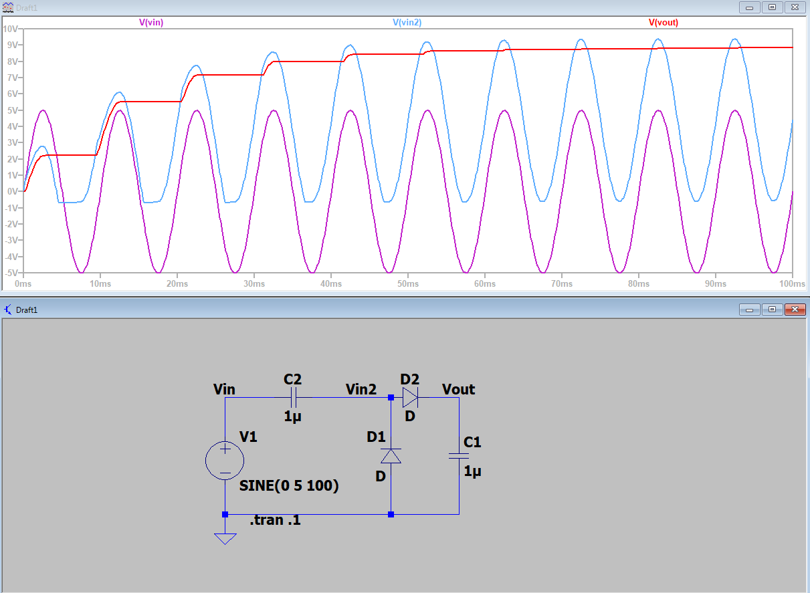Restore down the waveform pane

tap(772, 7)
